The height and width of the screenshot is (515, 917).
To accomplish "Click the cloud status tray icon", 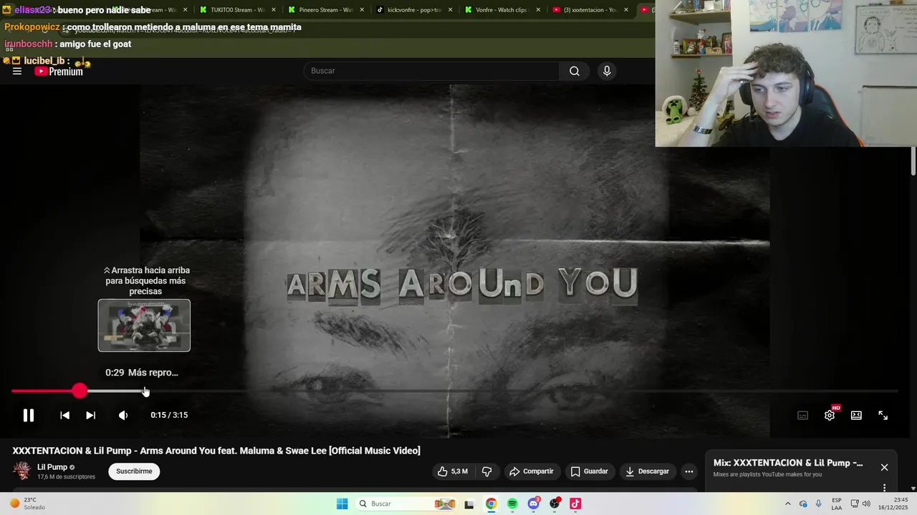I will 803,504.
